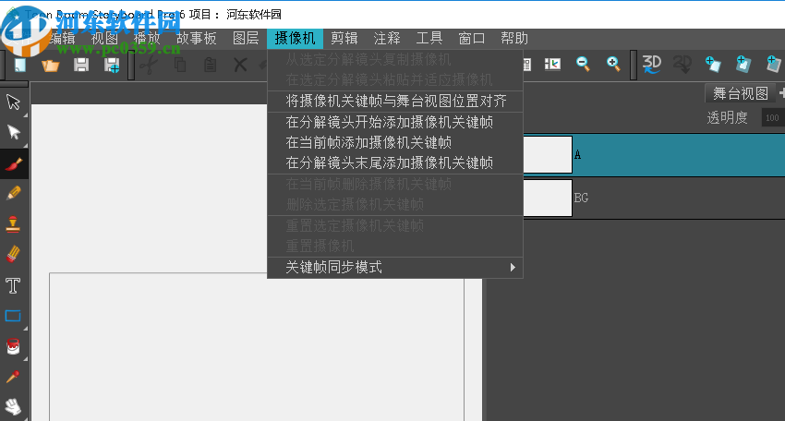Click the 3D conversion icon
This screenshot has width=785, height=421.
tap(651, 64)
